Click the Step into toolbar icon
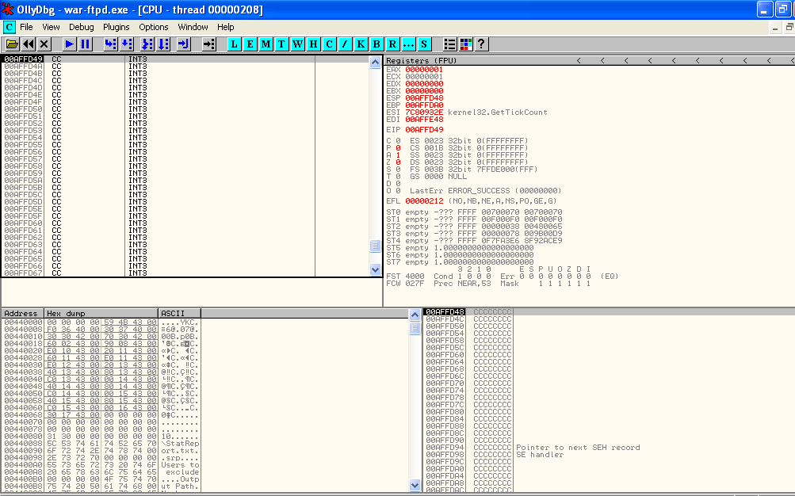Image resolution: width=795 pixels, height=496 pixels. point(110,44)
